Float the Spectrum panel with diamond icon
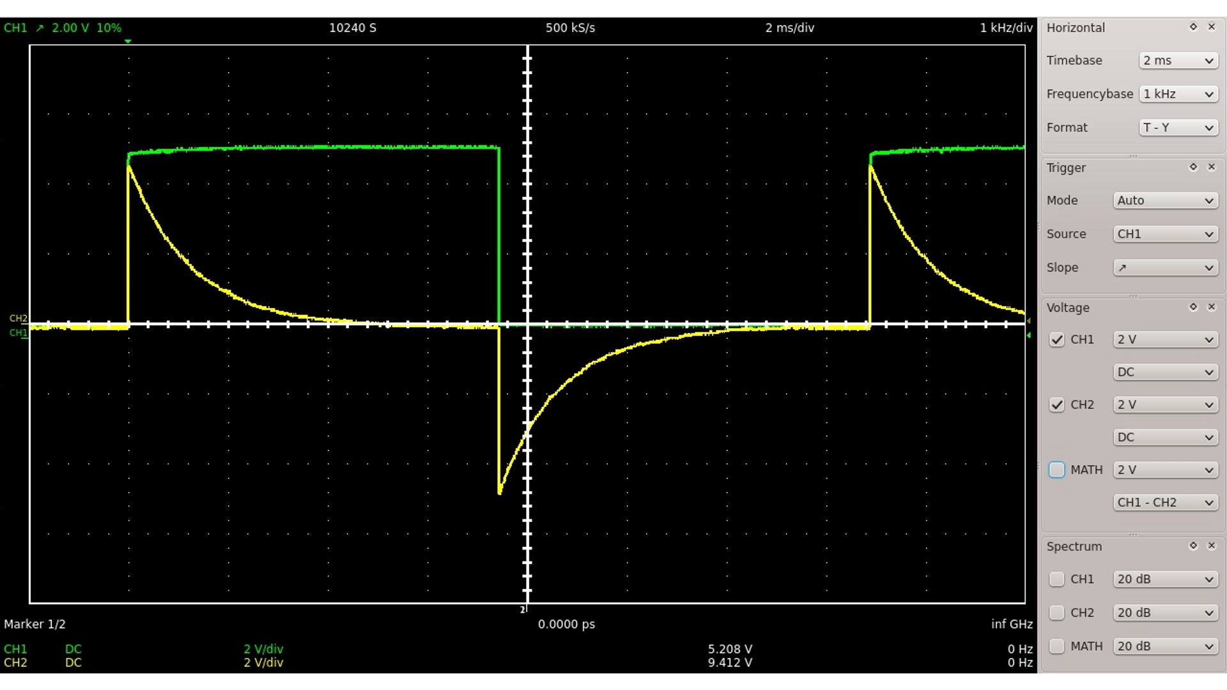 pyautogui.click(x=1192, y=546)
